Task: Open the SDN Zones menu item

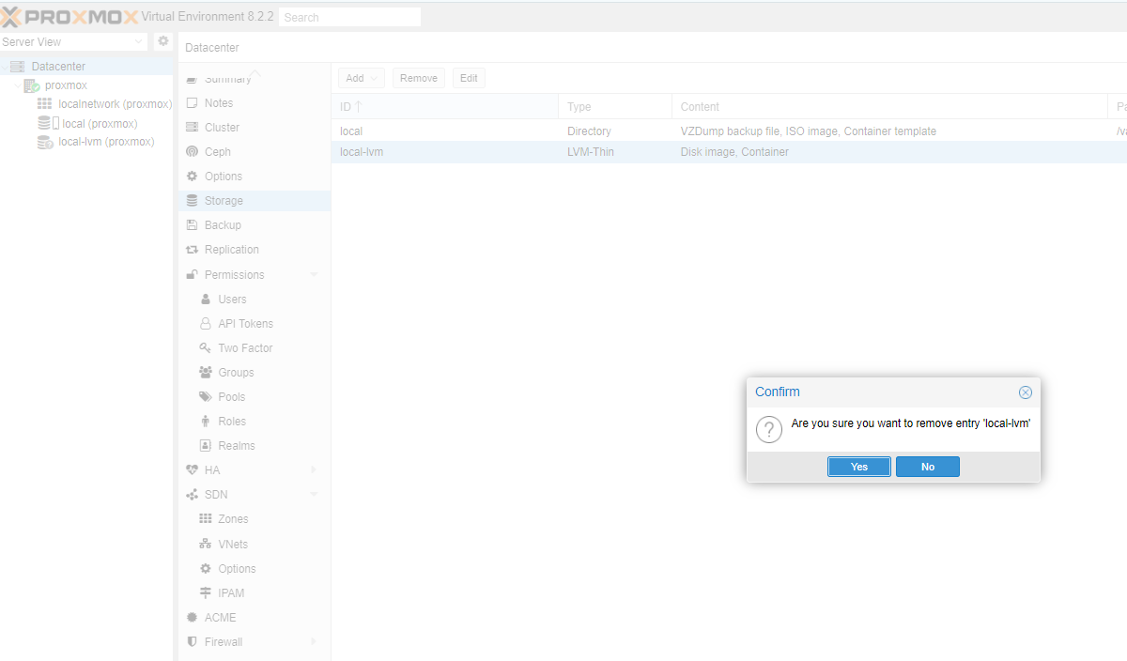Action: point(254,519)
